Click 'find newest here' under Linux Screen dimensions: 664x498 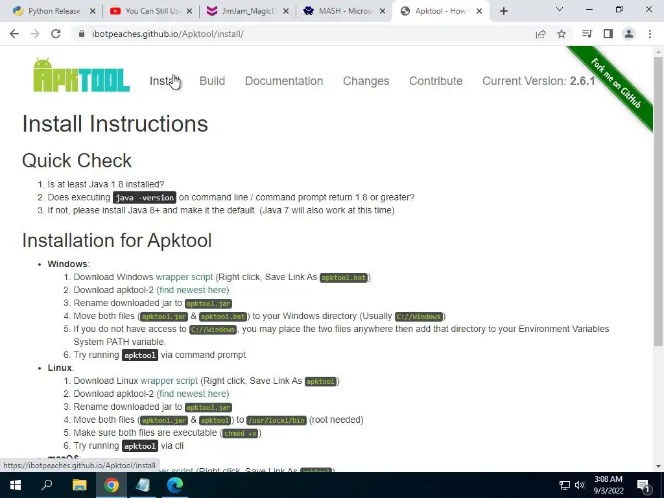[193, 394]
